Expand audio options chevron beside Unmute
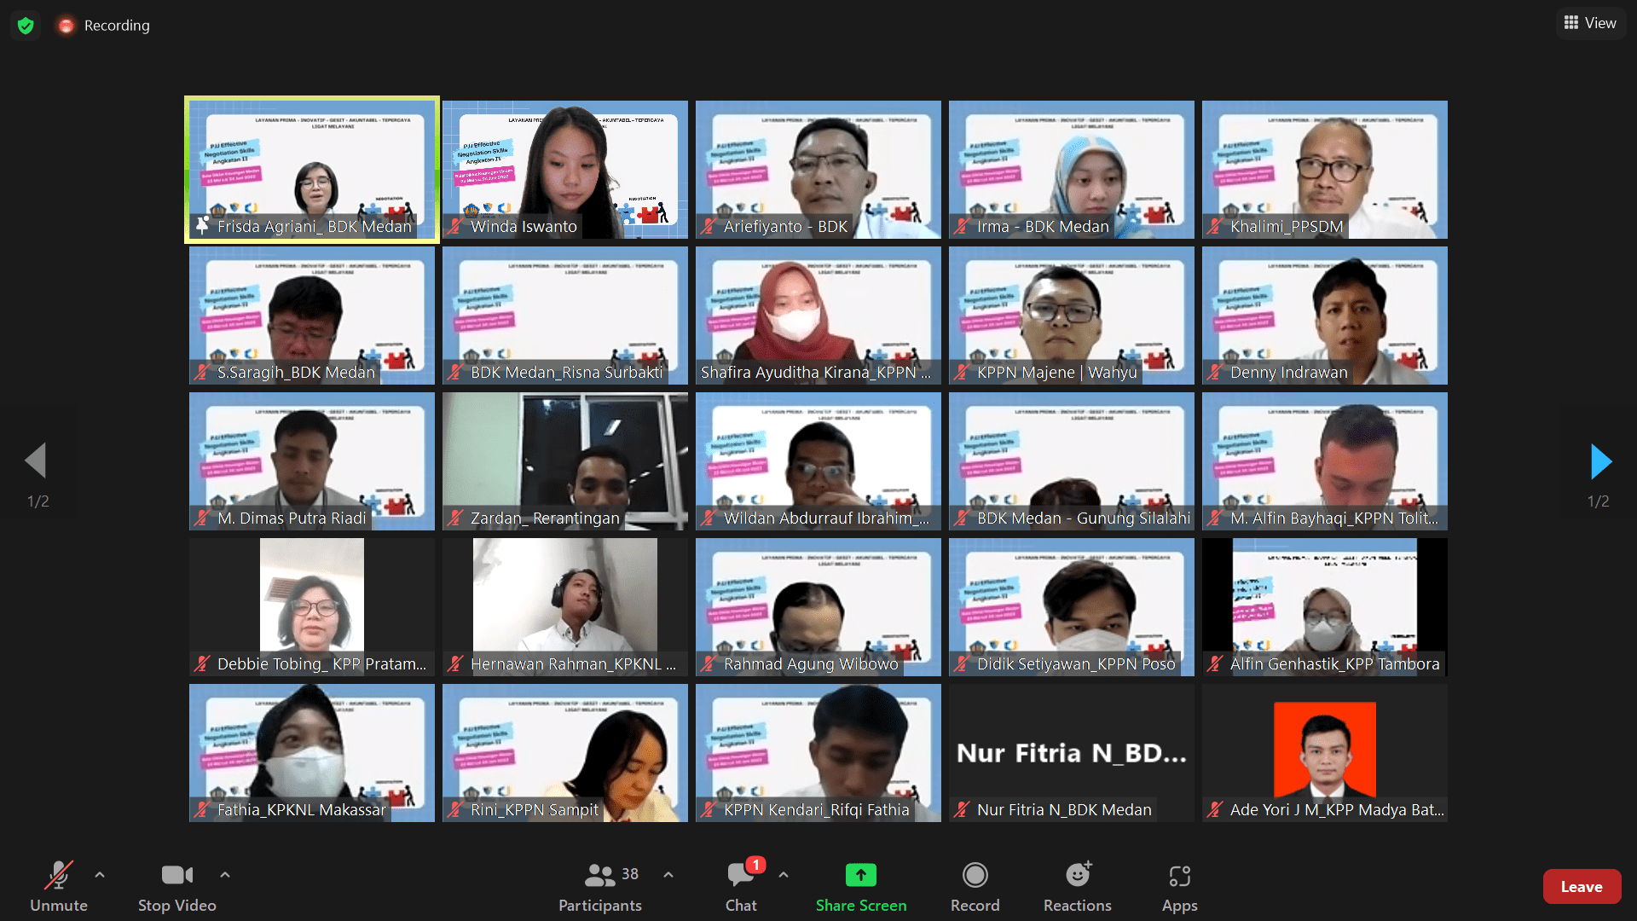This screenshot has height=921, width=1637. pos(100,875)
